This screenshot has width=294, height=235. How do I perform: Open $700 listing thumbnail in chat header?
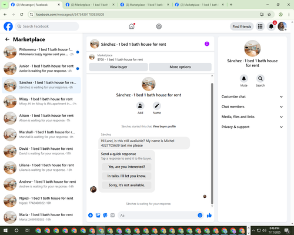coord(92,57)
